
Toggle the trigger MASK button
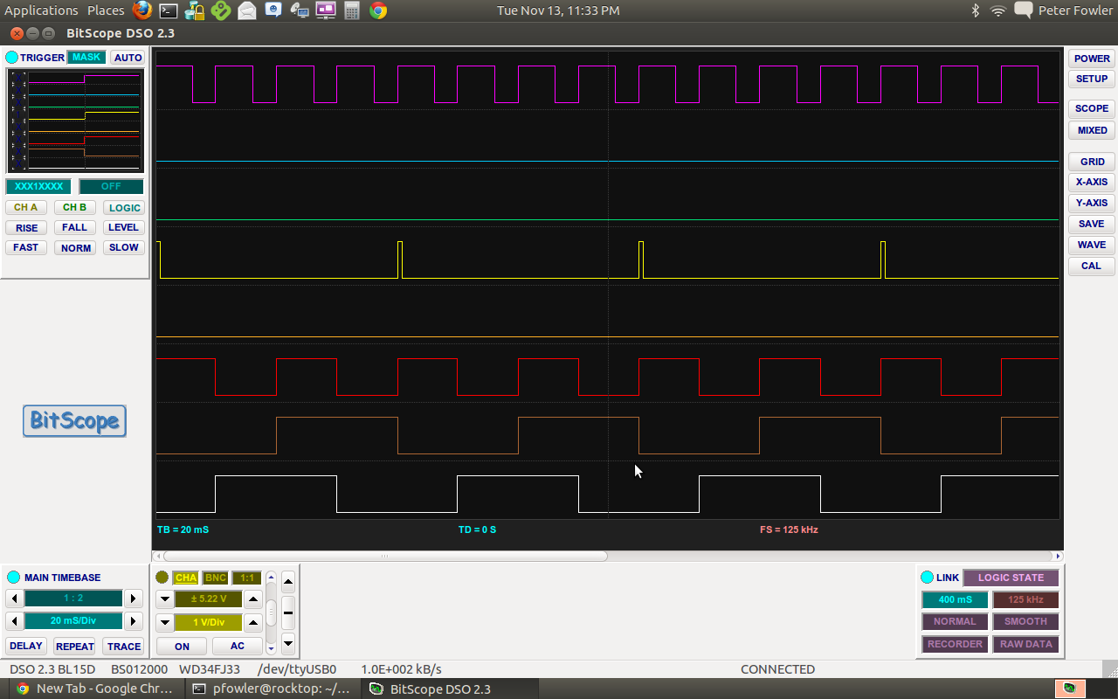click(86, 58)
